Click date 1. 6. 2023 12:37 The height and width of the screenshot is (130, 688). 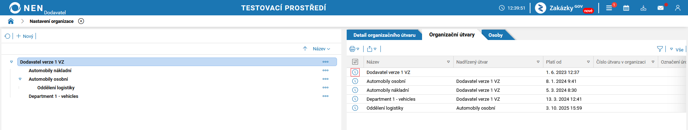pyautogui.click(x=562, y=72)
